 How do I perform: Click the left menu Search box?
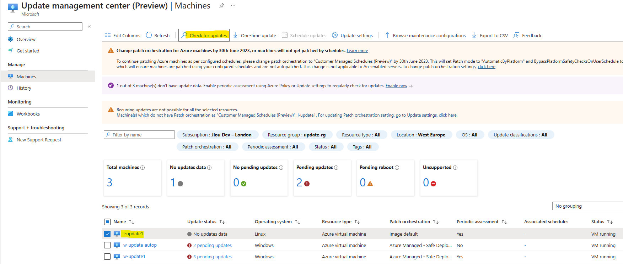tap(45, 27)
